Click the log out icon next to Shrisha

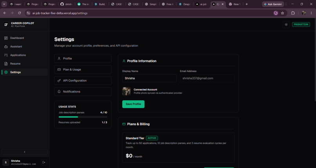click(x=44, y=163)
